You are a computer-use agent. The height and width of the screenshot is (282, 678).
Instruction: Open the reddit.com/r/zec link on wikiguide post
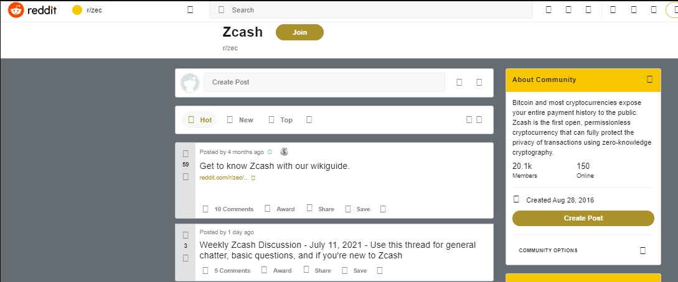coord(224,178)
